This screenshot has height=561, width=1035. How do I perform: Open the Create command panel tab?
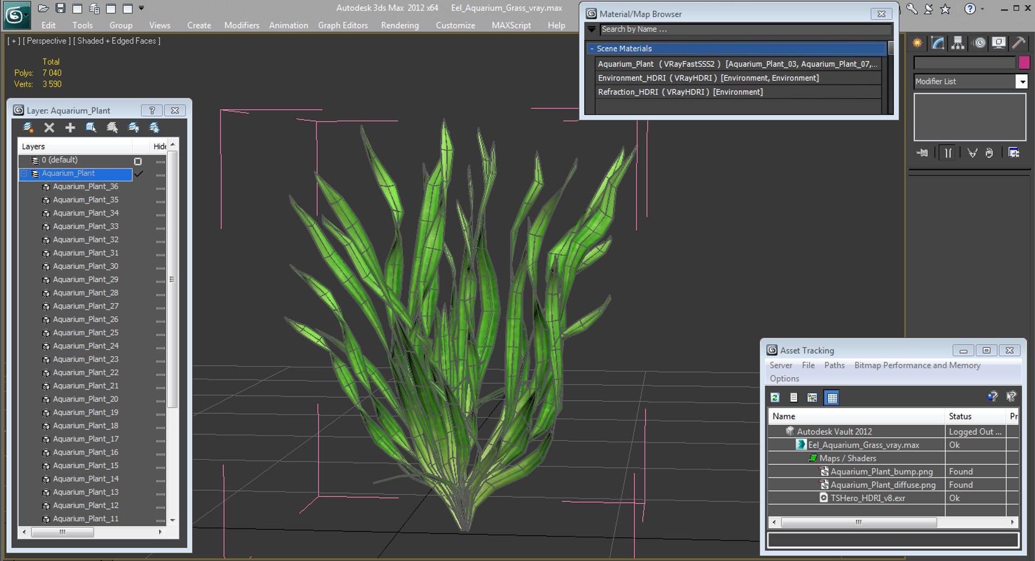pos(917,43)
